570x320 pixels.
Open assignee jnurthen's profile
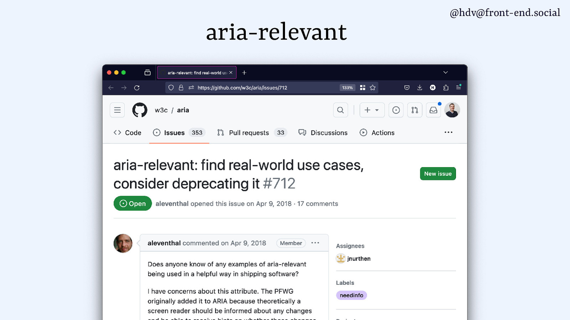tap(359, 259)
